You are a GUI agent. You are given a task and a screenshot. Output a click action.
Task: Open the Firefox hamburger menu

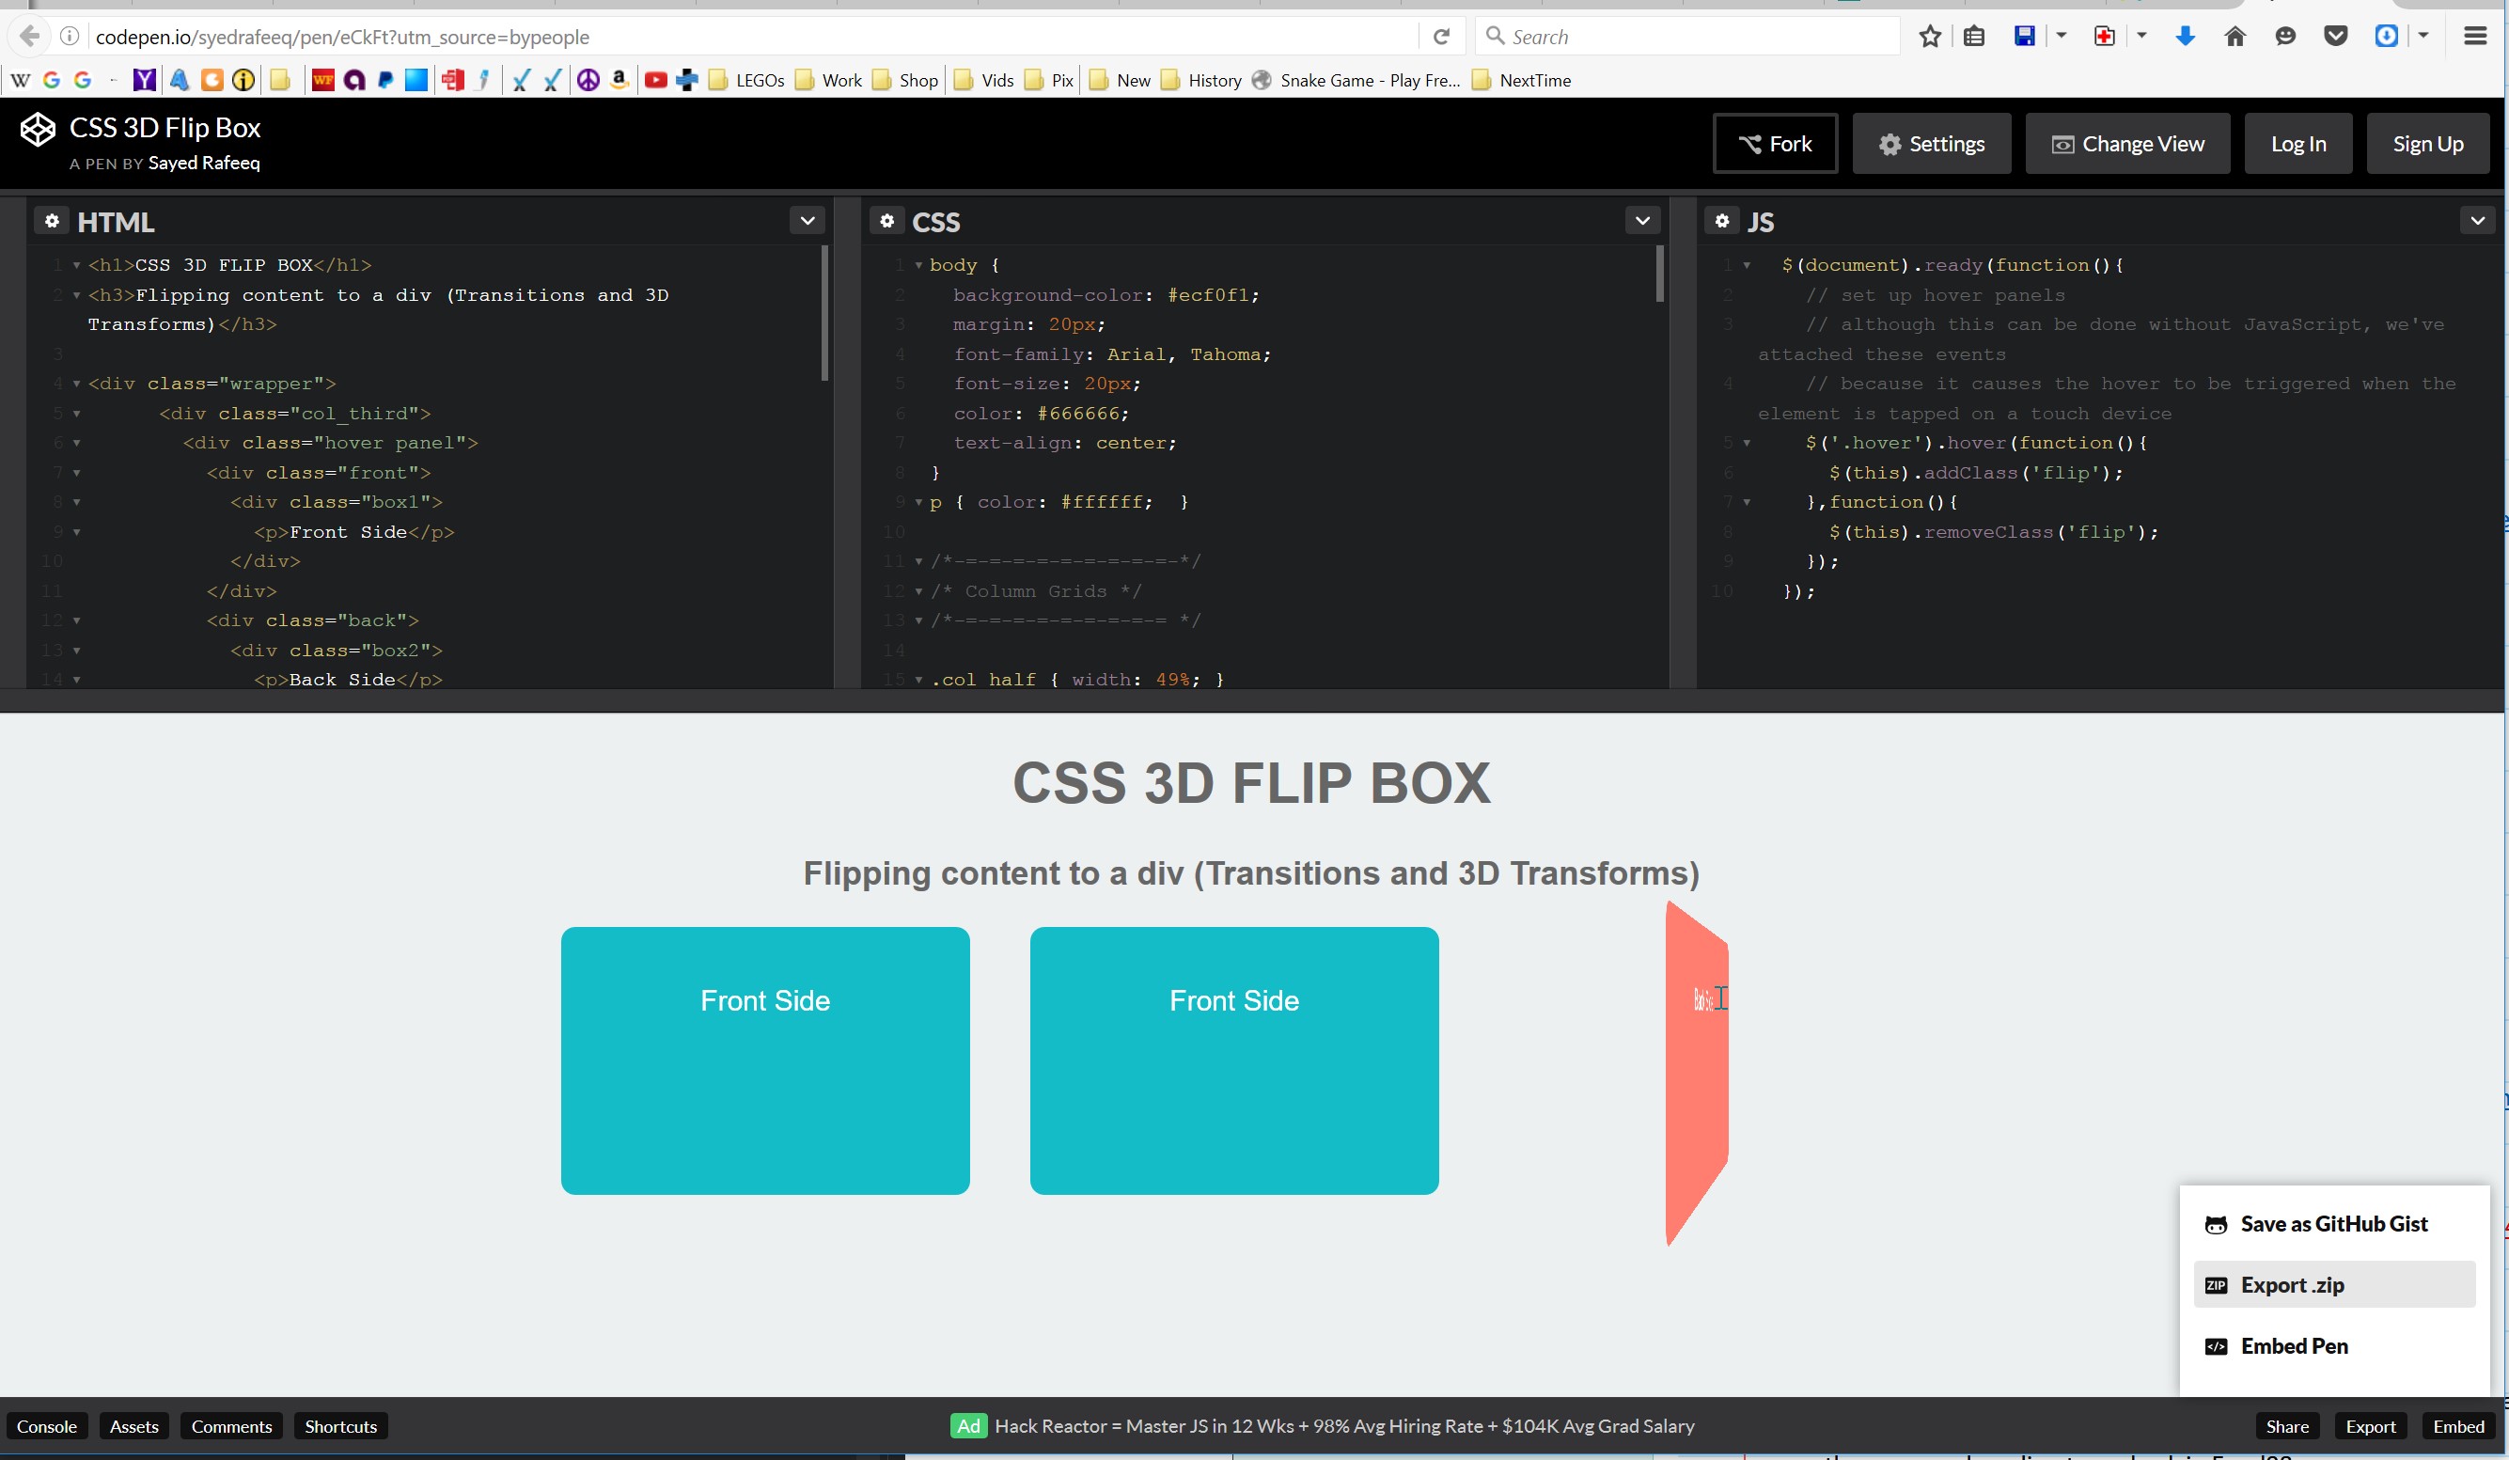pos(2475,37)
